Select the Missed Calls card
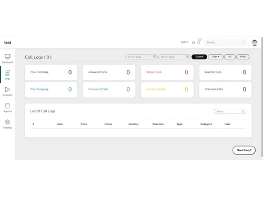This screenshot has height=197, width=263. coord(167,72)
